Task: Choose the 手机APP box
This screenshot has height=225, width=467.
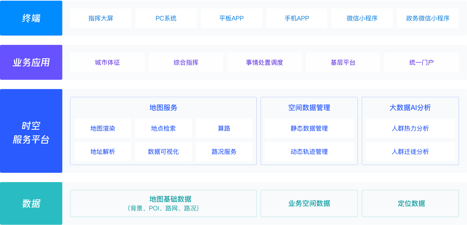Action: (x=297, y=18)
